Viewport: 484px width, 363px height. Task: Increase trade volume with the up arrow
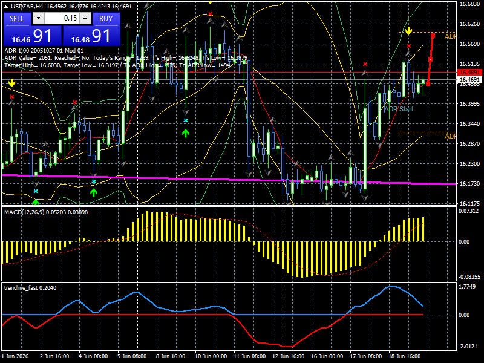(85, 18)
